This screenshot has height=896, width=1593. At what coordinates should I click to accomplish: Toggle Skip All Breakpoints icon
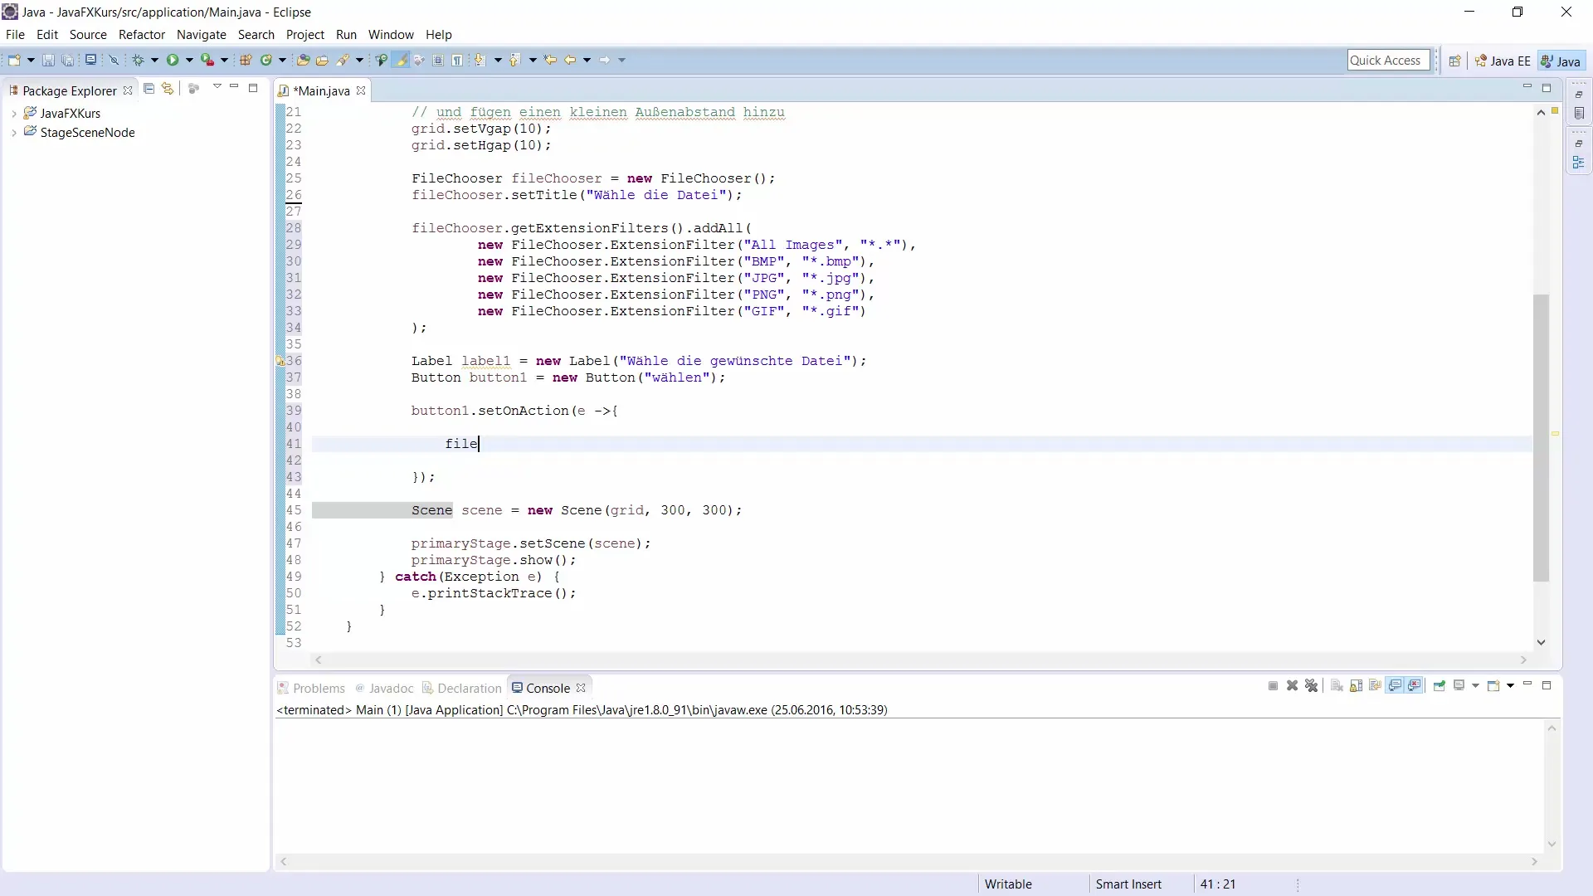(114, 60)
